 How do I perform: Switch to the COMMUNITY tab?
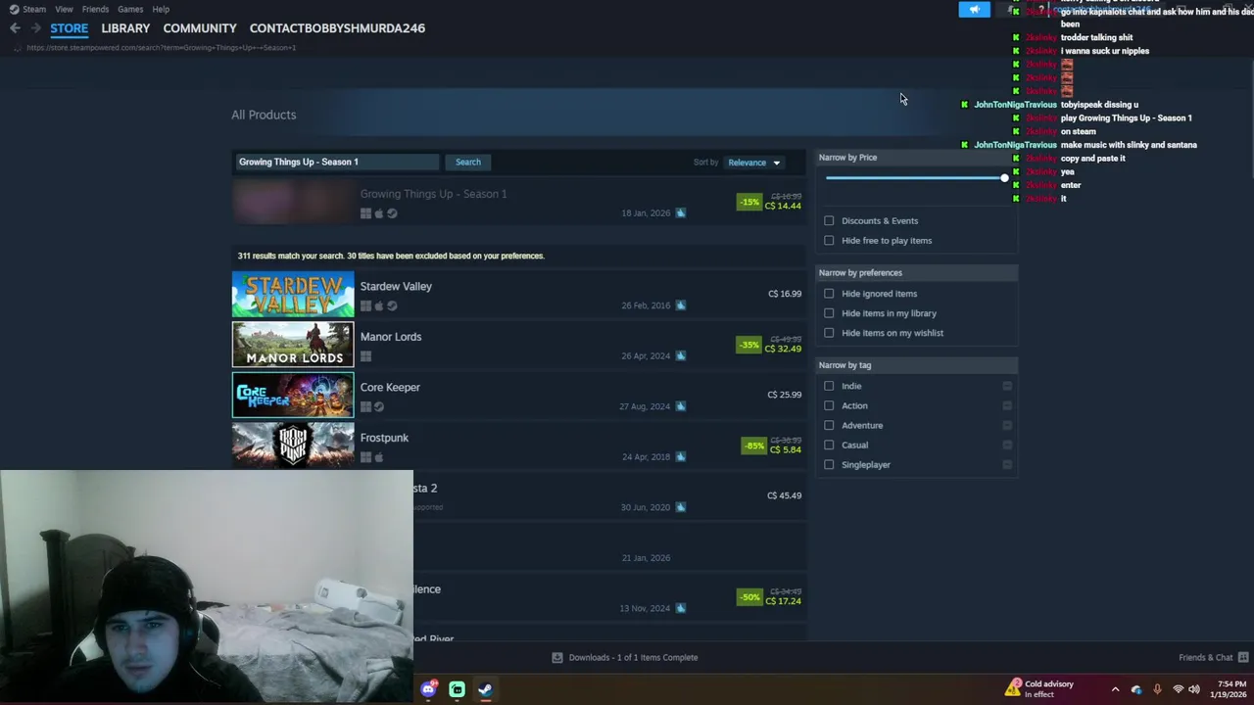pyautogui.click(x=200, y=28)
